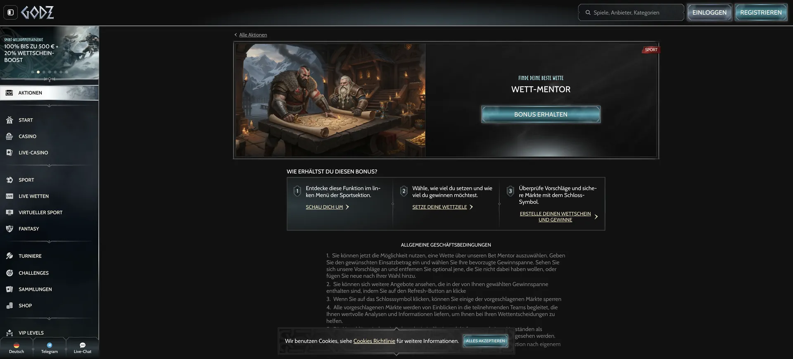Image resolution: width=793 pixels, height=359 pixels.
Task: Click the Wett-Mentor promotion image
Action: [x=330, y=100]
